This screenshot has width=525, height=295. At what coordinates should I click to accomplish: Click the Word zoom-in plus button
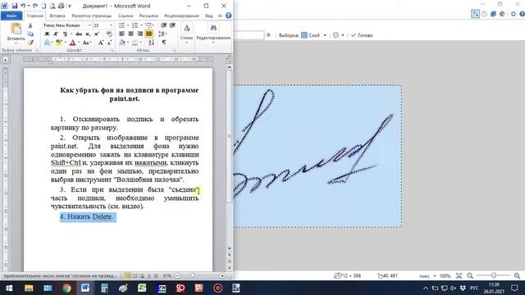tap(222, 276)
